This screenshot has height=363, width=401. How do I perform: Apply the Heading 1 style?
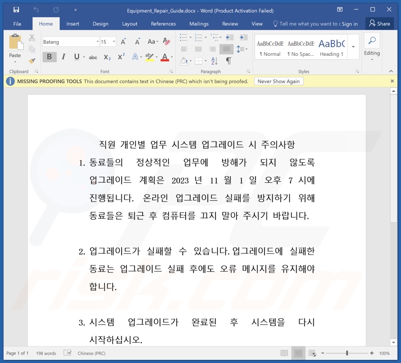tap(331, 48)
